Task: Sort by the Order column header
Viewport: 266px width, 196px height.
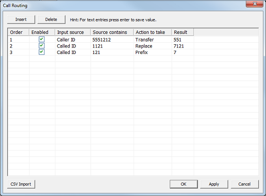Action: [19, 32]
